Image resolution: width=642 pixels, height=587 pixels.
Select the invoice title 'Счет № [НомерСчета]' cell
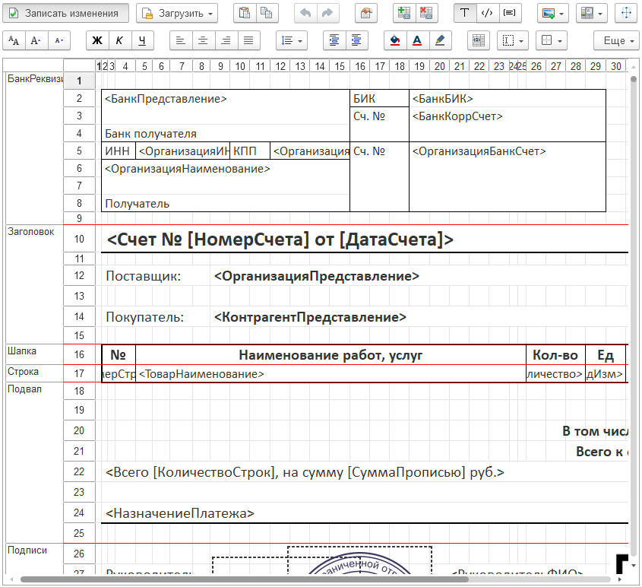[365, 240]
